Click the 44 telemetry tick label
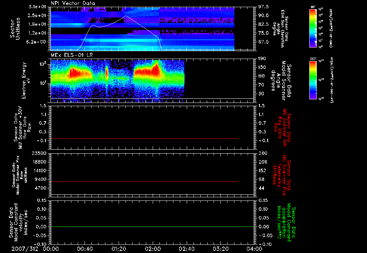367x253 pixels. (x=261, y=188)
